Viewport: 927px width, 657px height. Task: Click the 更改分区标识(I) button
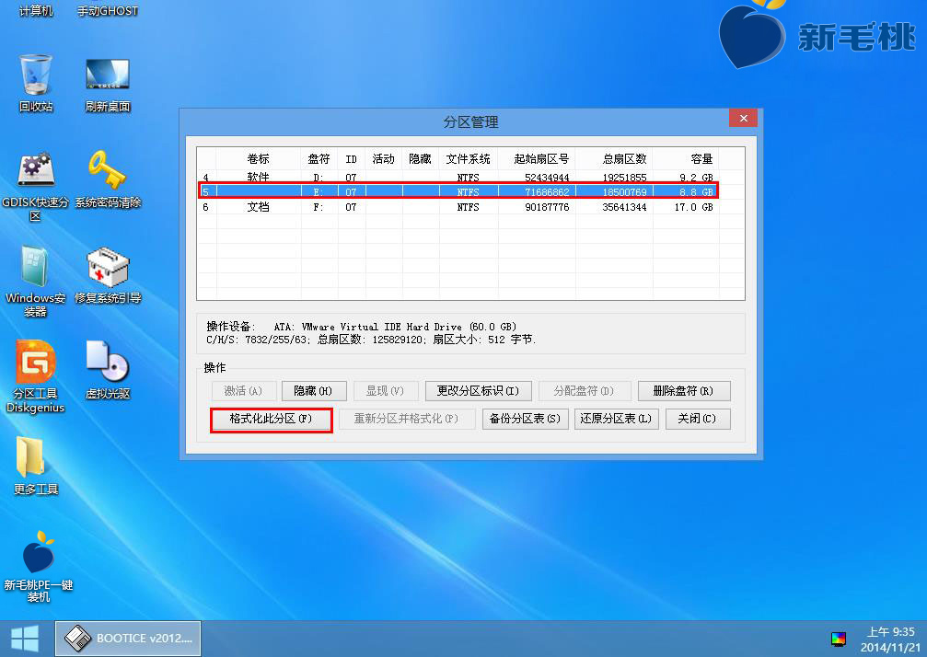(x=479, y=390)
